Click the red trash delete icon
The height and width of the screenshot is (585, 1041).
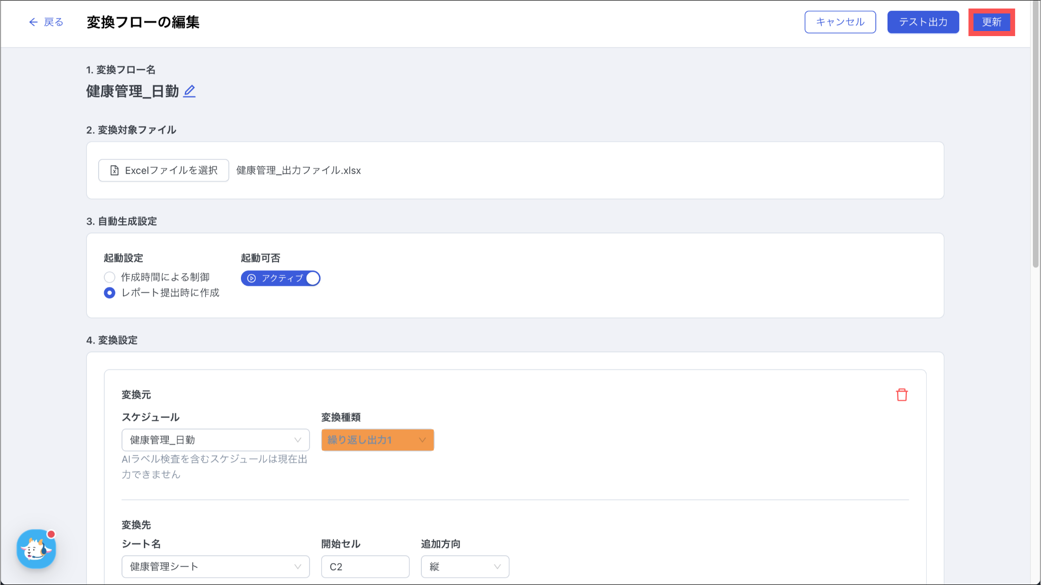[902, 395]
